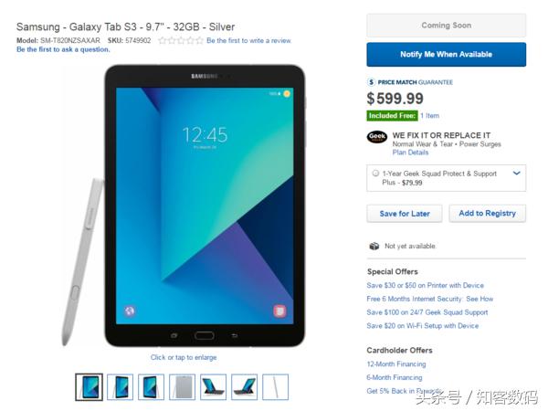
Task: Open Be the first to ask a question
Action: point(63,49)
